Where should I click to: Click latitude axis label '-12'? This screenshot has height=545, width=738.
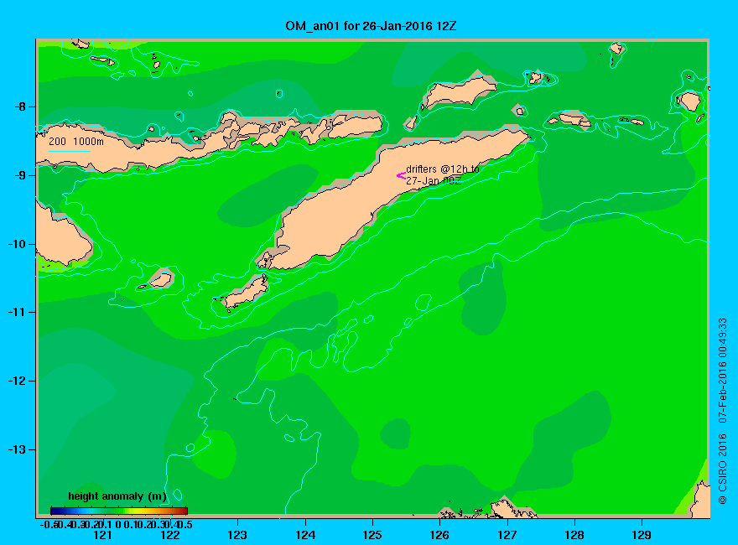tap(17, 381)
